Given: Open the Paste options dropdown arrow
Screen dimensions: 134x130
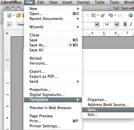Looking at the screenshot, I should pyautogui.click(x=98, y=15).
